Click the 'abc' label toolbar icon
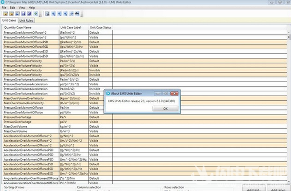 77,13
